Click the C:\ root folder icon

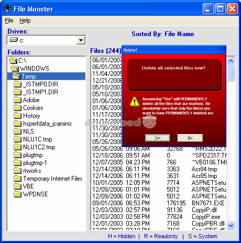click(13, 61)
